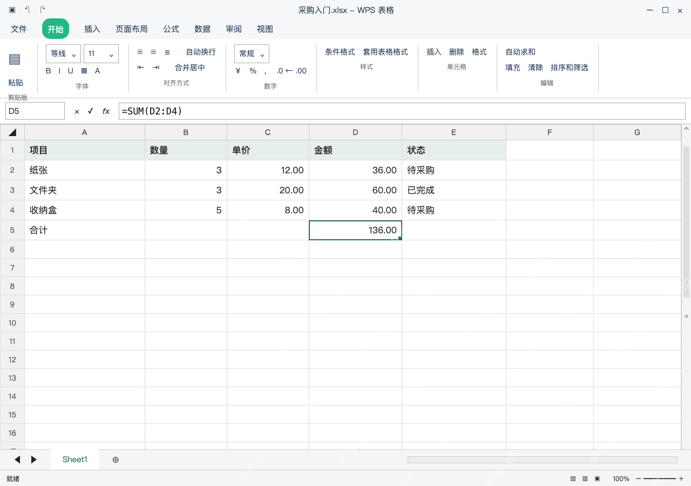
Task: Center-align text in ribbon
Action: 153,52
